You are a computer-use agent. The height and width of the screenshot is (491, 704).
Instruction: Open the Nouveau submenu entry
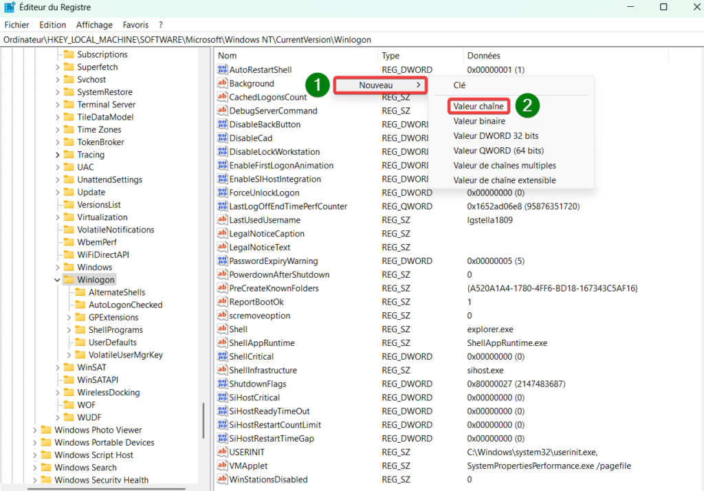pos(379,85)
